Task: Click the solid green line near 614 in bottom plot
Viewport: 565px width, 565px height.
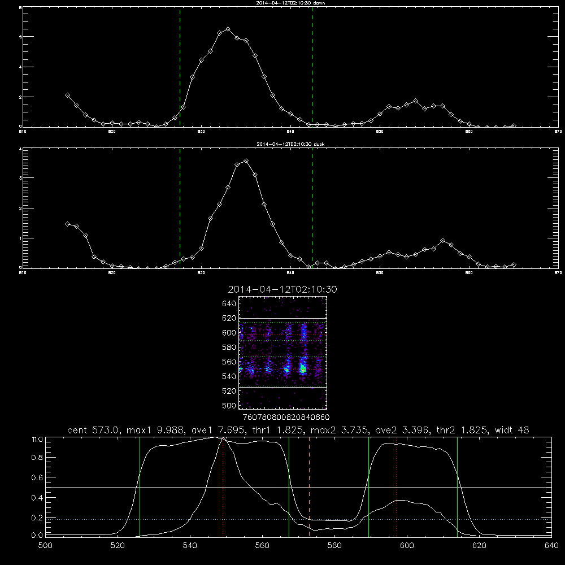Action: [457, 486]
